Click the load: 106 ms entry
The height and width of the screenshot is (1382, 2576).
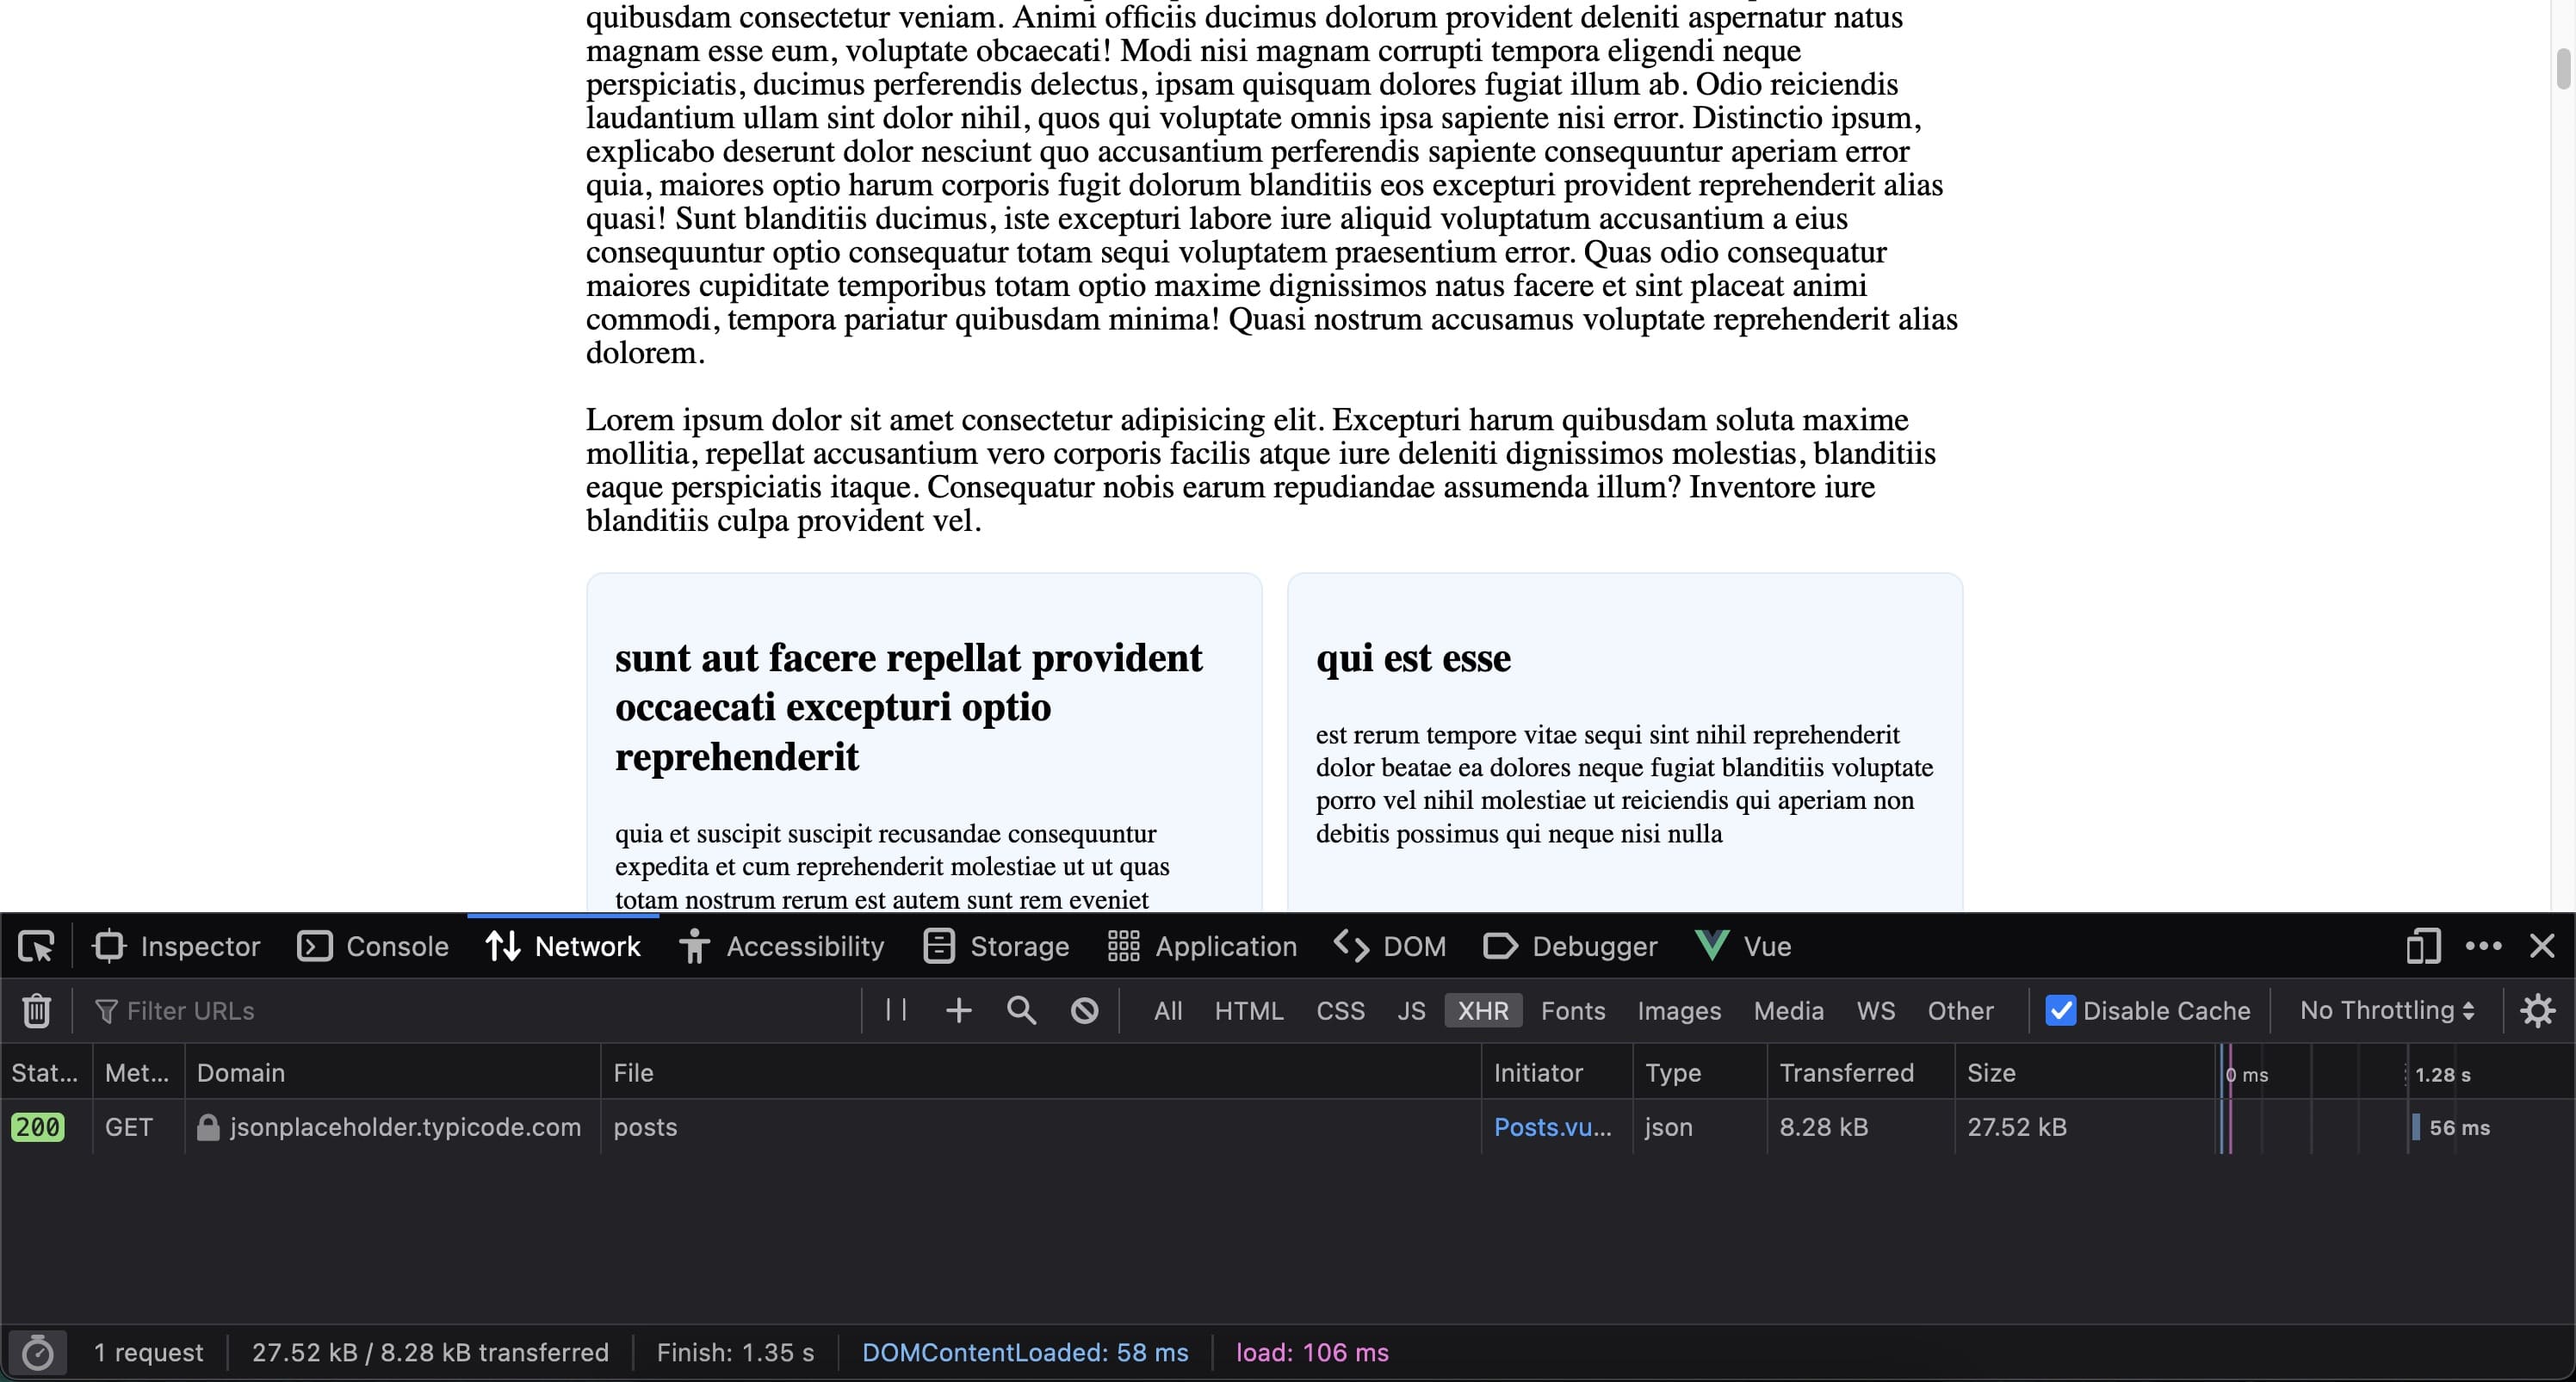coord(1312,1352)
